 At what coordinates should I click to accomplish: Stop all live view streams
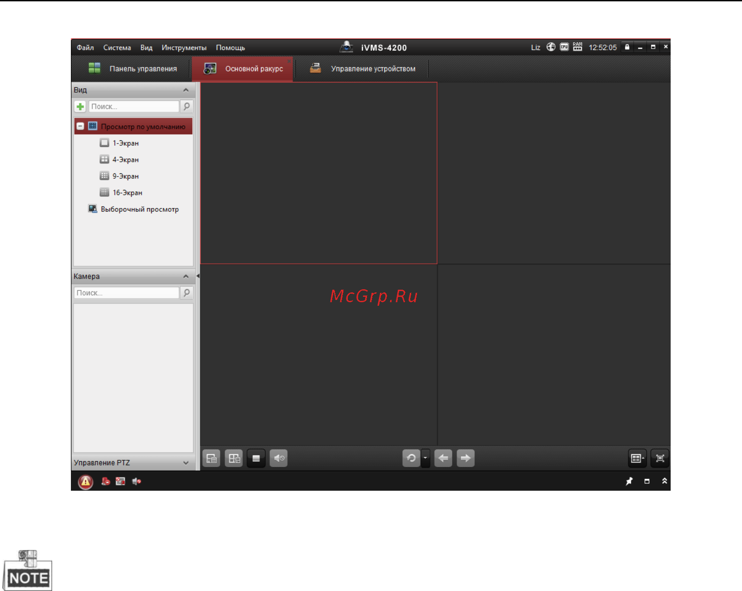coord(256,458)
